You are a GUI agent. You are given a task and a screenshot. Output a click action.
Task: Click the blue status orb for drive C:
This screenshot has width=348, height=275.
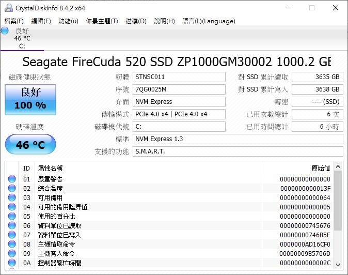pos(5,30)
